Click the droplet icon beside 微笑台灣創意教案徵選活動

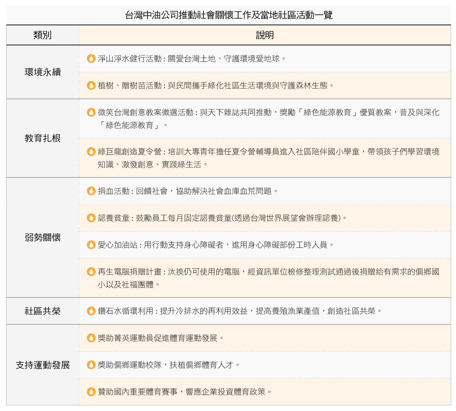coord(91,112)
